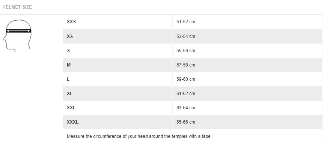Click the head circumference measuring instruction text
The width and height of the screenshot is (324, 142).
click(139, 136)
